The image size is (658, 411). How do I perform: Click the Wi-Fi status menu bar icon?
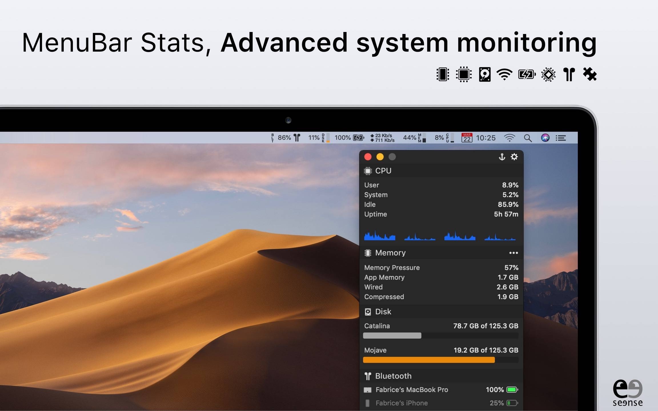(509, 138)
